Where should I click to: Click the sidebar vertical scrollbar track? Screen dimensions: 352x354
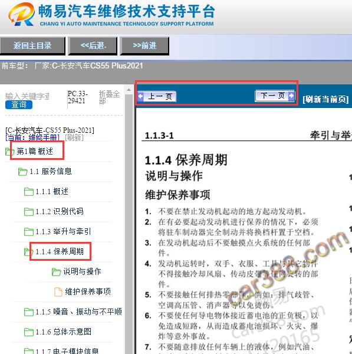pos(129,224)
